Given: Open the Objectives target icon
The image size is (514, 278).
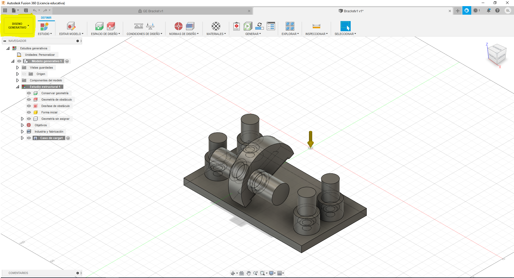Looking at the screenshot, I should [178, 26].
